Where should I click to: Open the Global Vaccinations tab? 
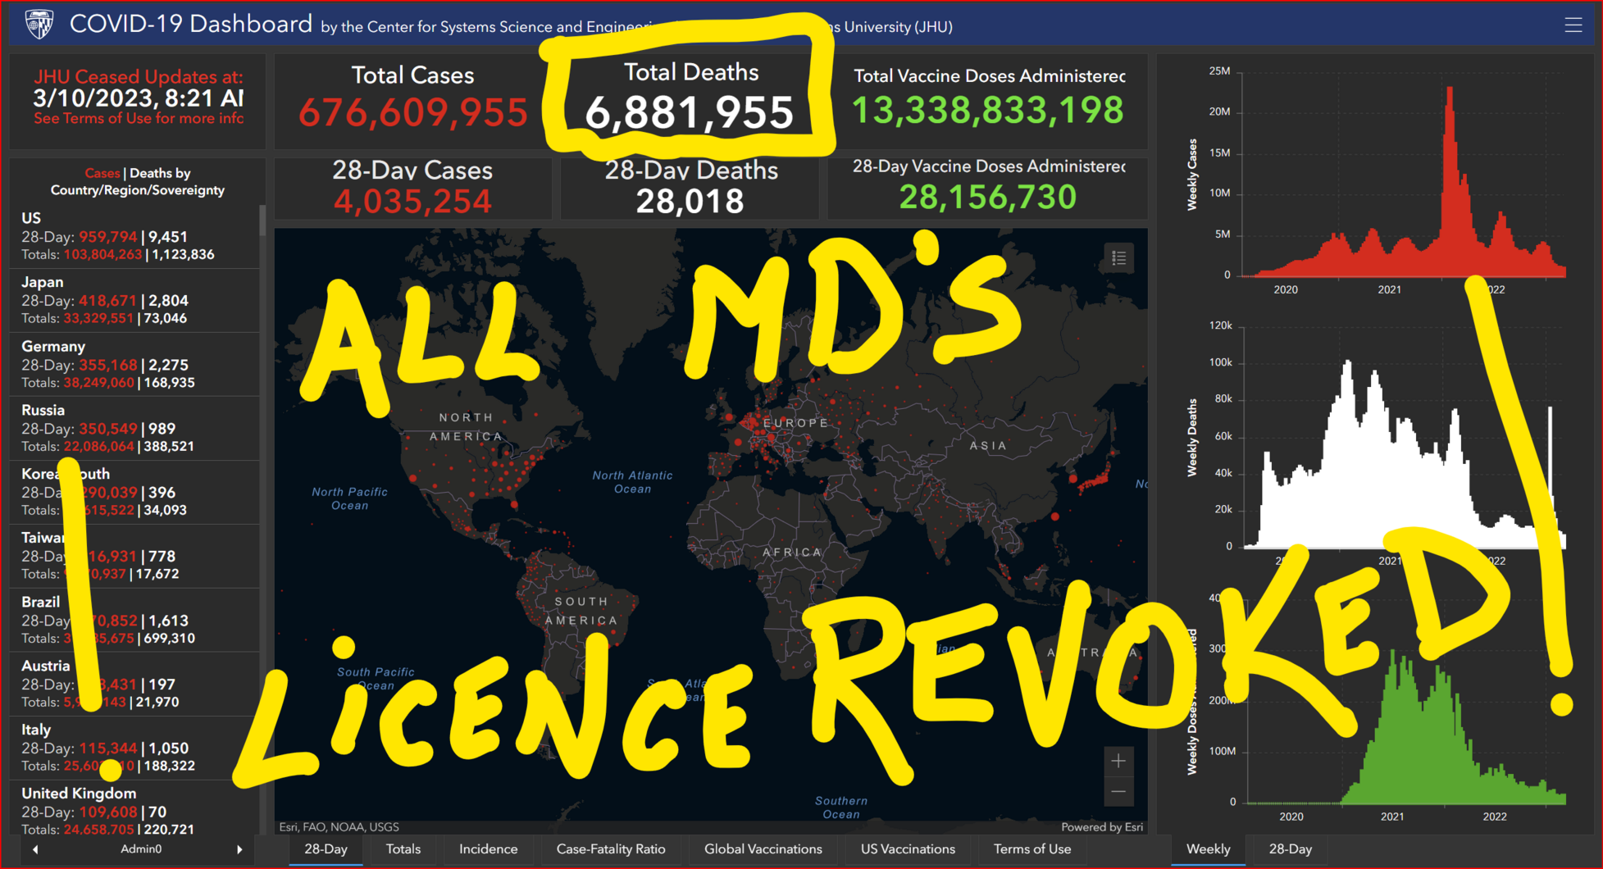[763, 849]
